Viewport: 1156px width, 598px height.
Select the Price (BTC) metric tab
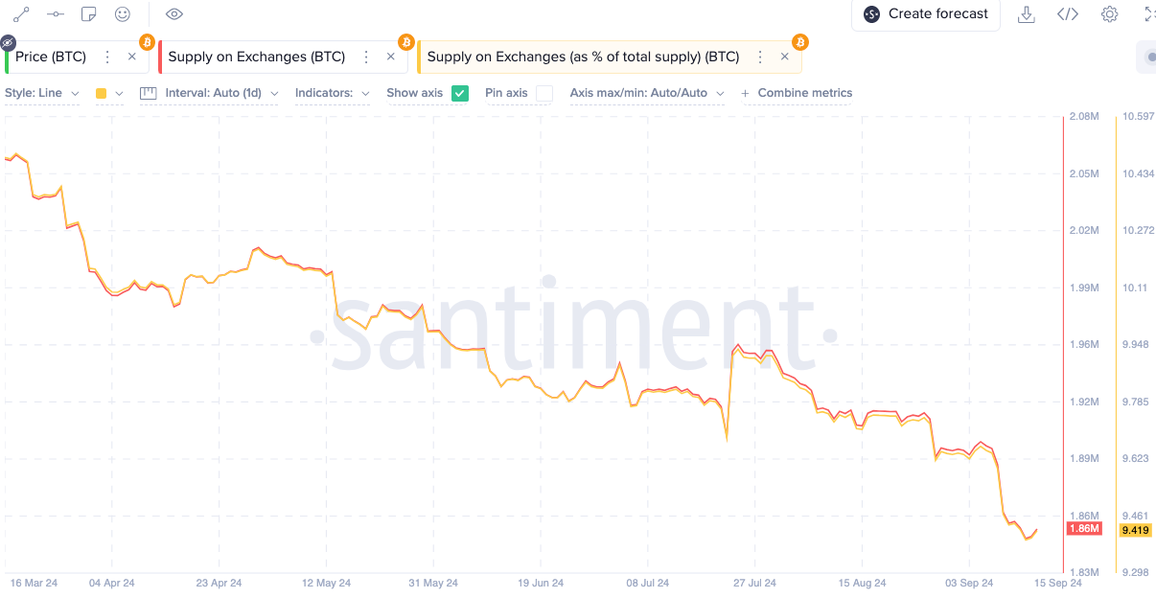(x=51, y=57)
